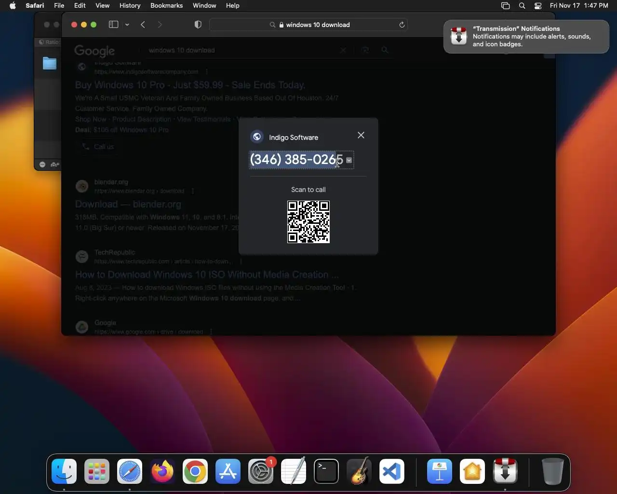Open the Edit menu

80,5
